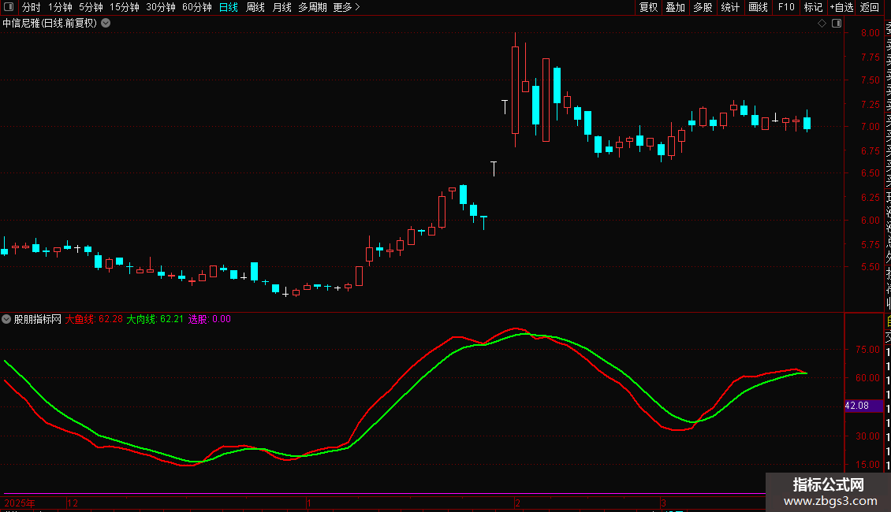Click the 42.08 price marker on axis
891x512 pixels.
[863, 406]
